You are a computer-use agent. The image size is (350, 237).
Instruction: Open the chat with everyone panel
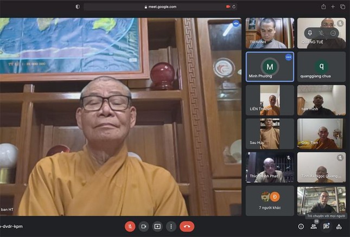326,226
